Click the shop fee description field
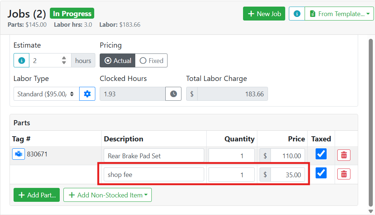This screenshot has height=215, width=375. click(x=154, y=174)
